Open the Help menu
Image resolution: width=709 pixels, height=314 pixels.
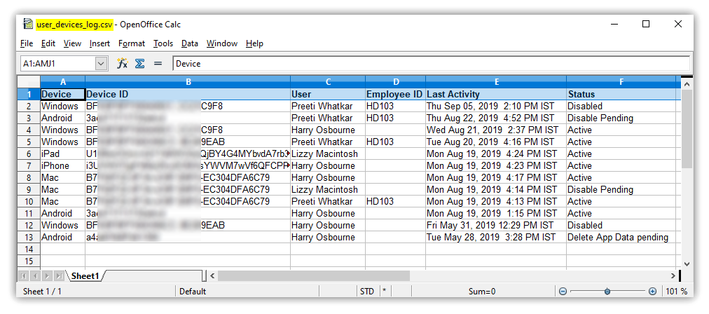(254, 43)
